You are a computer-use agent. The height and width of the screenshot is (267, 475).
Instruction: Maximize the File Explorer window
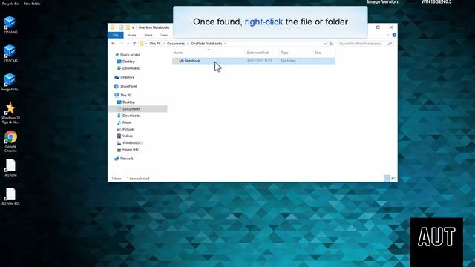click(378, 27)
